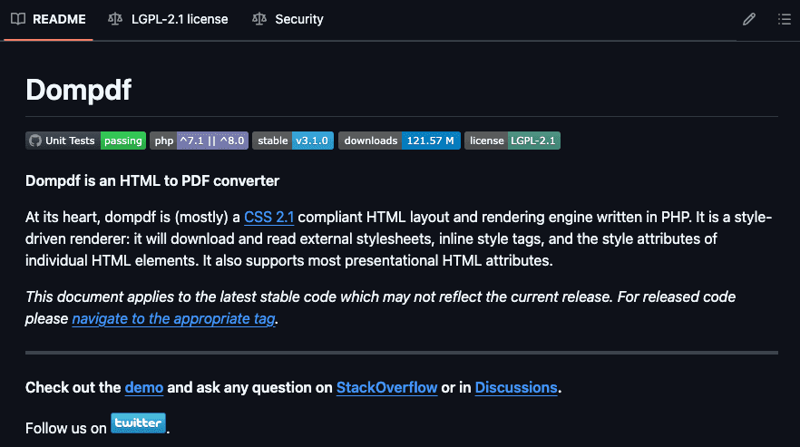Click the php ^7.1 || ^8.0 badge

199,141
